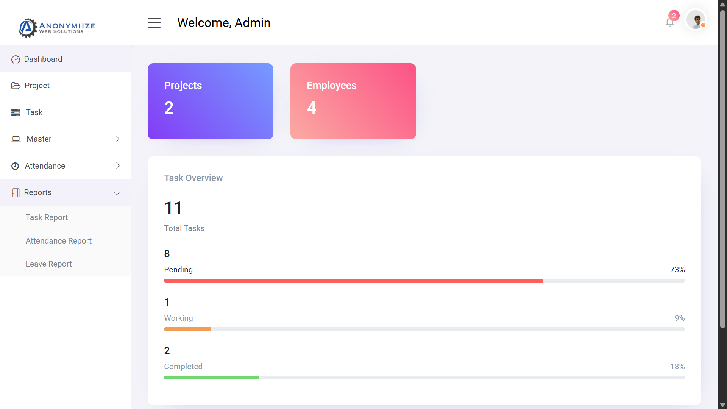The image size is (727, 409).
Task: Open the Task menu item
Action: coord(65,112)
